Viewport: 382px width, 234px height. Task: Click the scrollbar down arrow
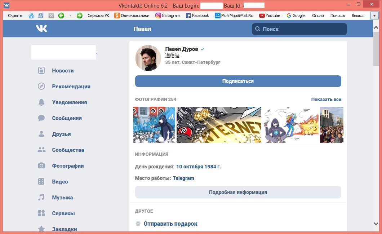click(x=376, y=224)
